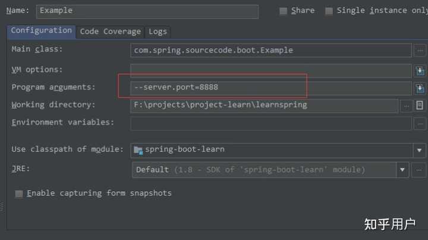Expand the VM options field editor
The height and width of the screenshot is (240, 428).
[x=420, y=71]
